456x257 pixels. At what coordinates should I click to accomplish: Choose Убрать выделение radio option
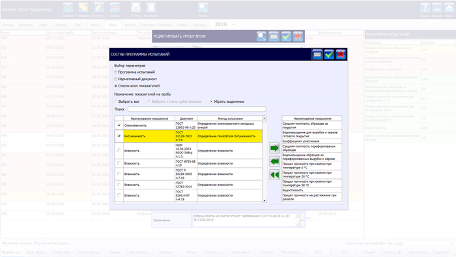tap(211, 101)
